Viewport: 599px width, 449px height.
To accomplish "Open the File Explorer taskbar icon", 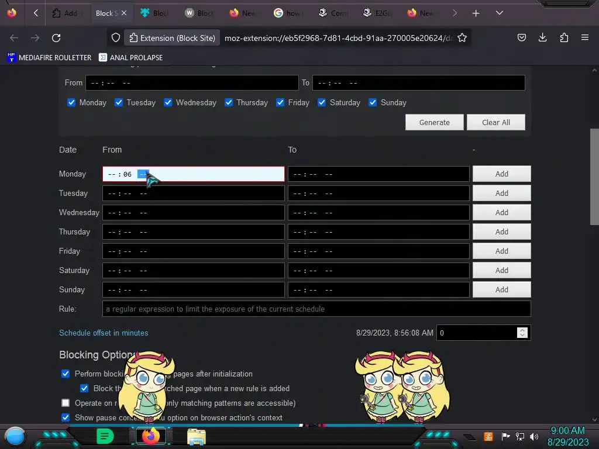I will tap(197, 437).
